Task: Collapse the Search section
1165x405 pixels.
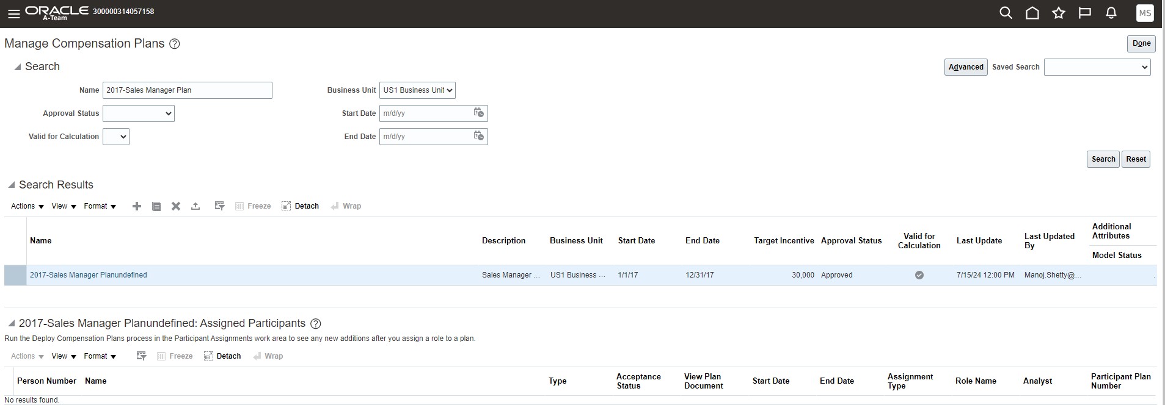Action: point(18,67)
